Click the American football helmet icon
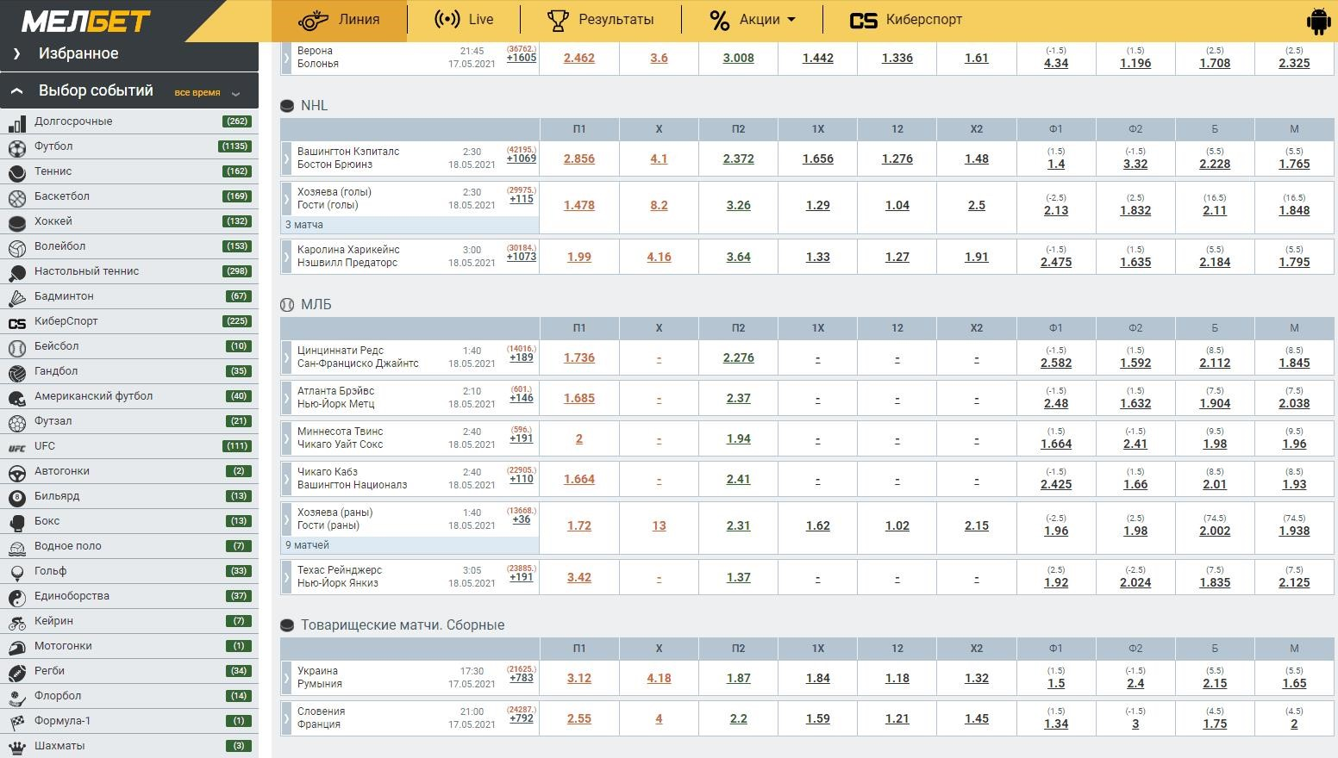This screenshot has height=758, width=1338. coord(16,397)
